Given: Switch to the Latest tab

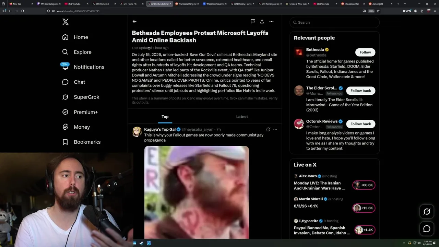Looking at the screenshot, I should coord(242,117).
